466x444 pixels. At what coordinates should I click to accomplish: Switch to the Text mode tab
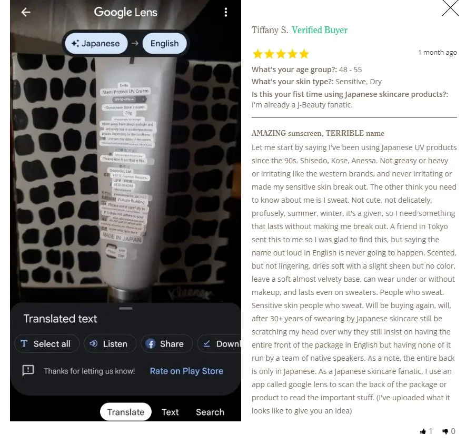(170, 412)
